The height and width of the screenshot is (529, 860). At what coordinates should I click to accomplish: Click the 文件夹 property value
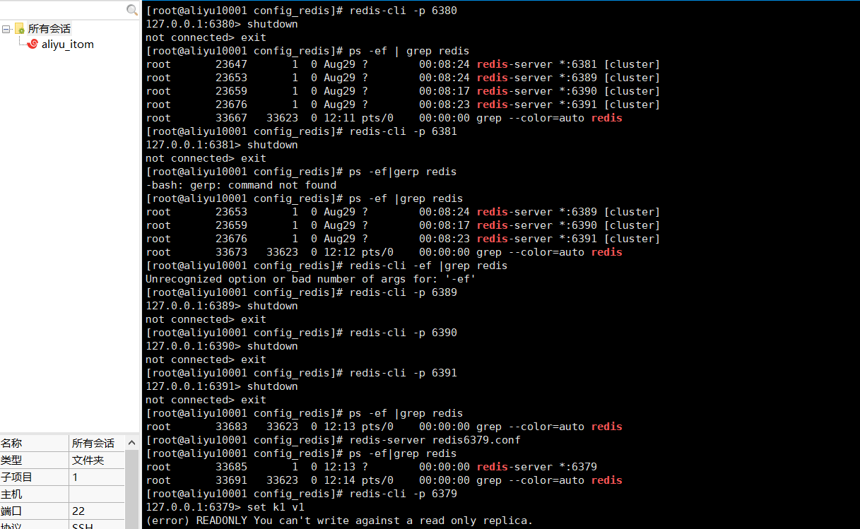[x=88, y=460]
